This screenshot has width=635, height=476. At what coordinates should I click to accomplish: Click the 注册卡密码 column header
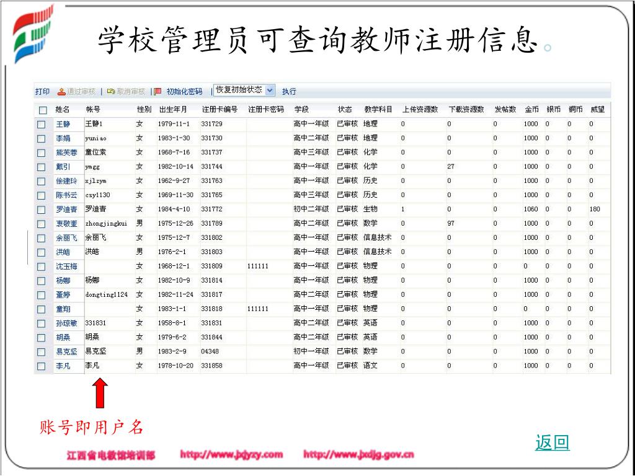coord(266,110)
